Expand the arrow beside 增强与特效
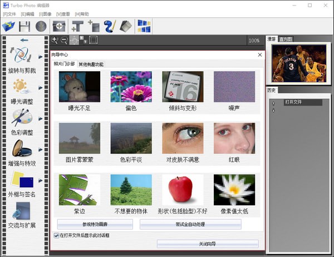Image resolution: width=334 pixels, height=257 pixels. 40,151
